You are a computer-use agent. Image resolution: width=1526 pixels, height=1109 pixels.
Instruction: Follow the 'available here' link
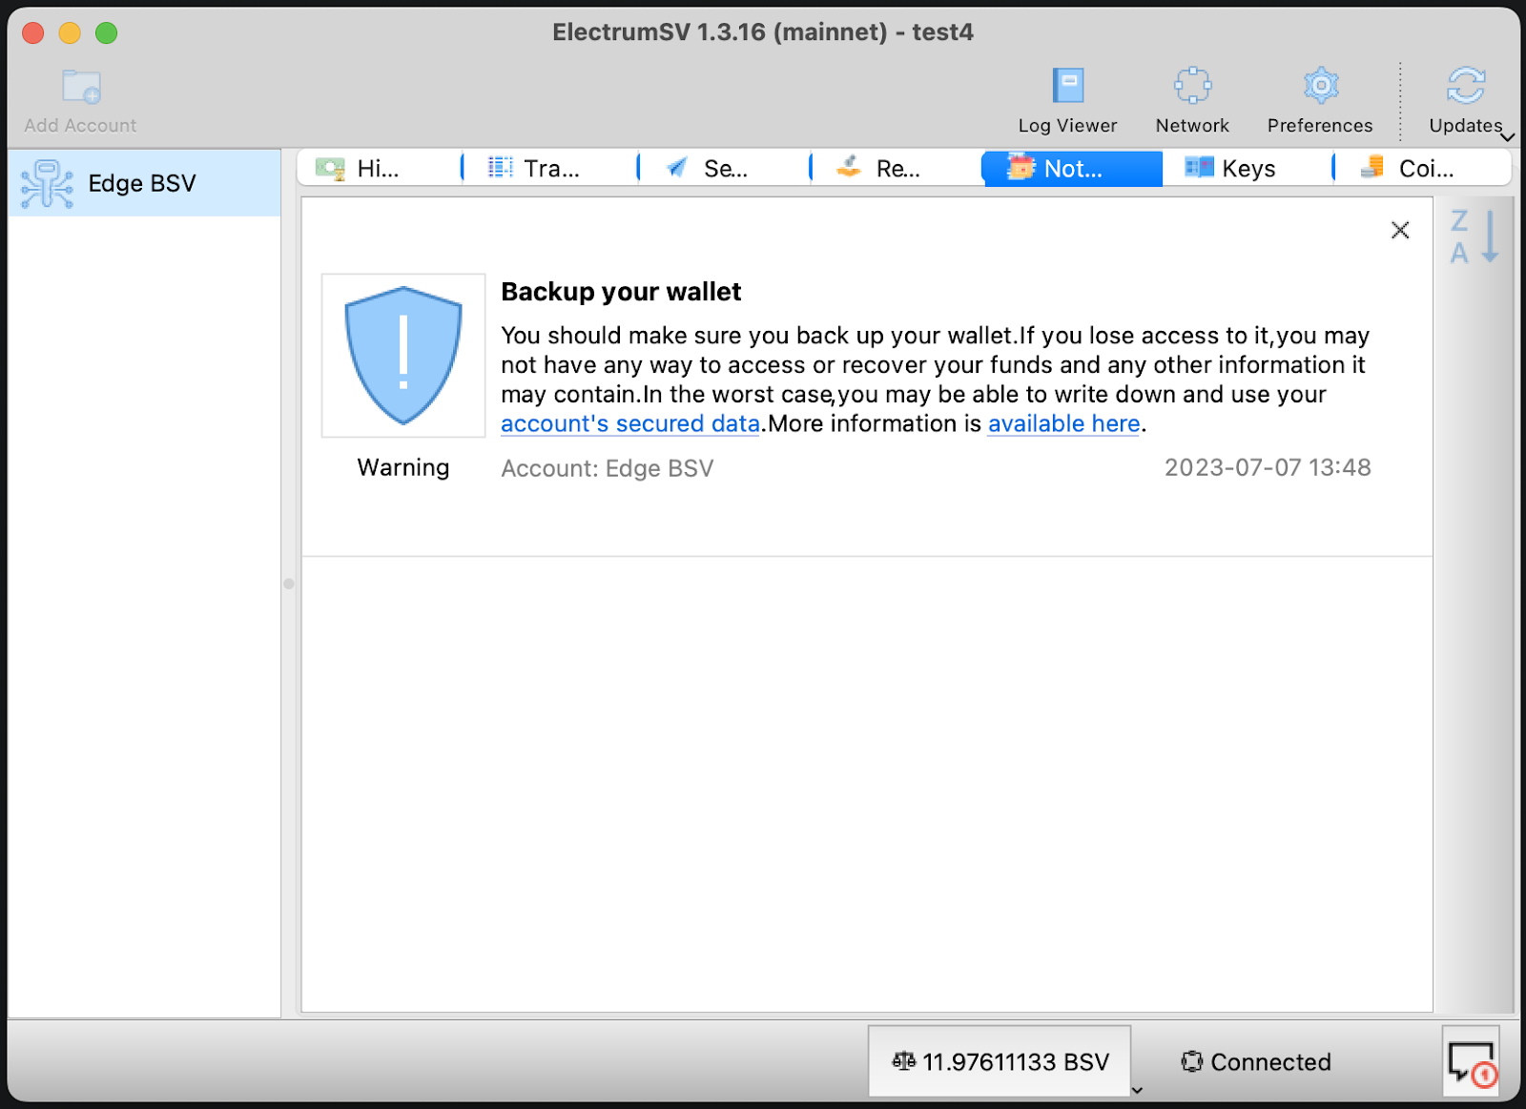(x=1064, y=423)
